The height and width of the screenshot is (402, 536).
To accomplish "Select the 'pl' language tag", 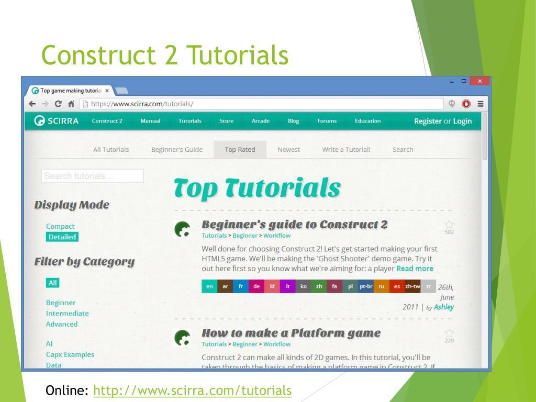I will (350, 286).
